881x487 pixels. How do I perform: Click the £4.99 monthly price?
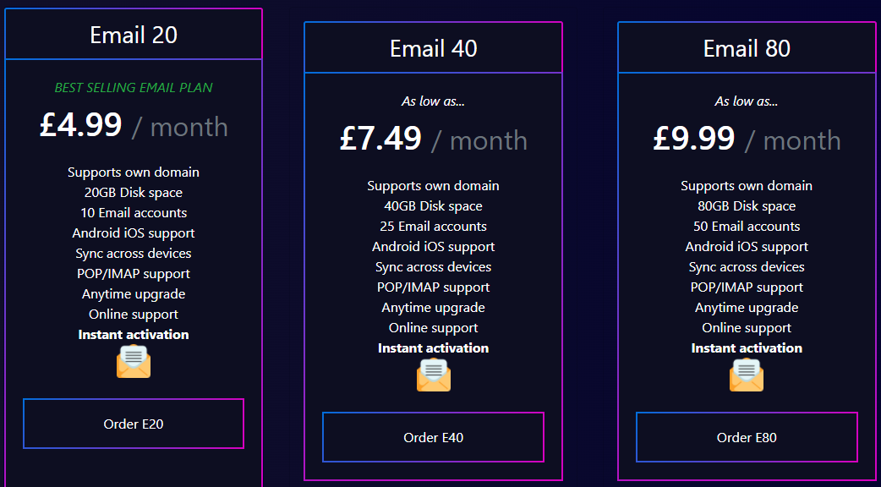134,126
